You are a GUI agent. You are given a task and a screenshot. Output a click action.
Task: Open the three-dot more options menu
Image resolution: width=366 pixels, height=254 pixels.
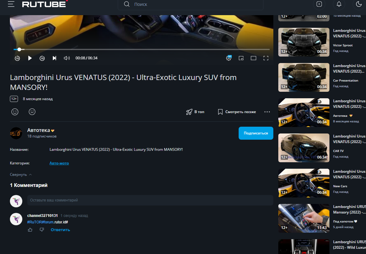pyautogui.click(x=267, y=112)
